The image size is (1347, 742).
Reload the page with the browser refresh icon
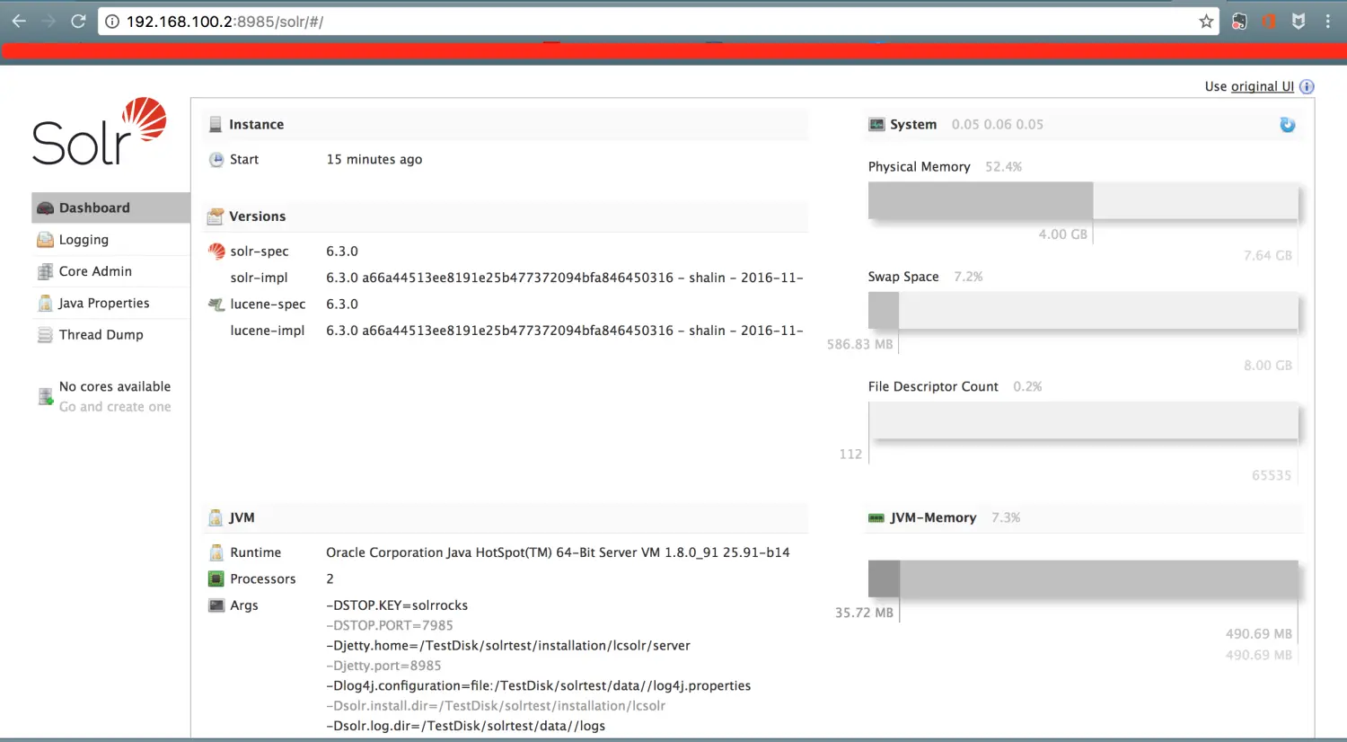pyautogui.click(x=78, y=20)
